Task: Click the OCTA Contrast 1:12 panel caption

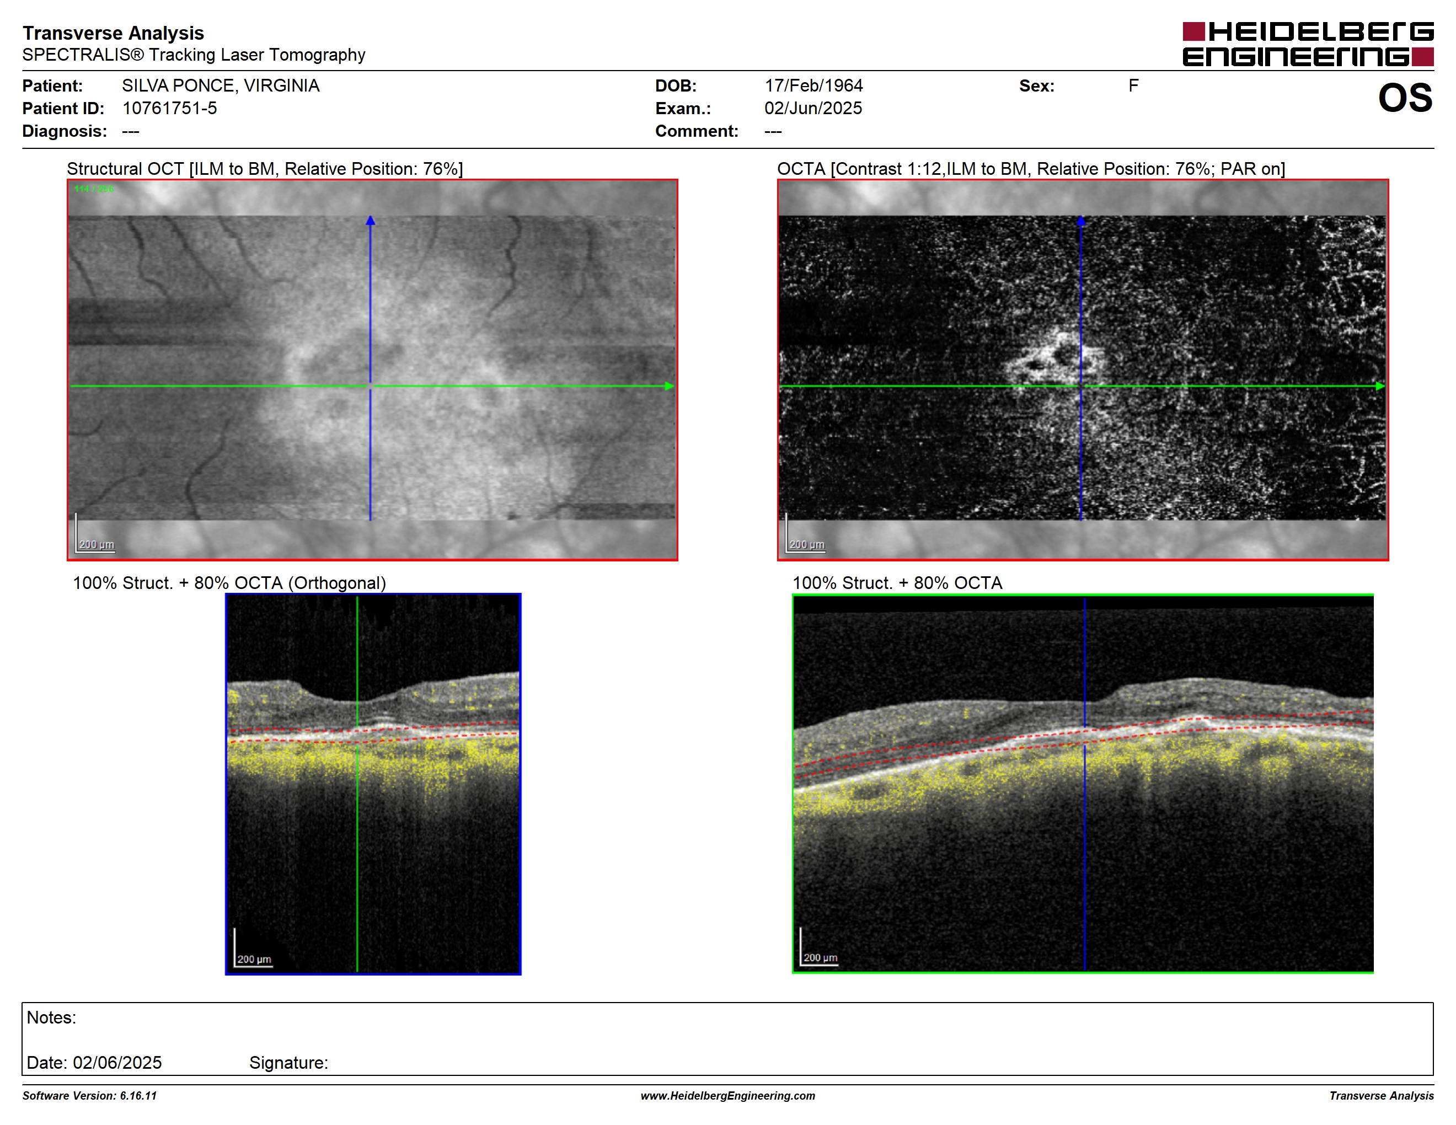Action: [1031, 169]
